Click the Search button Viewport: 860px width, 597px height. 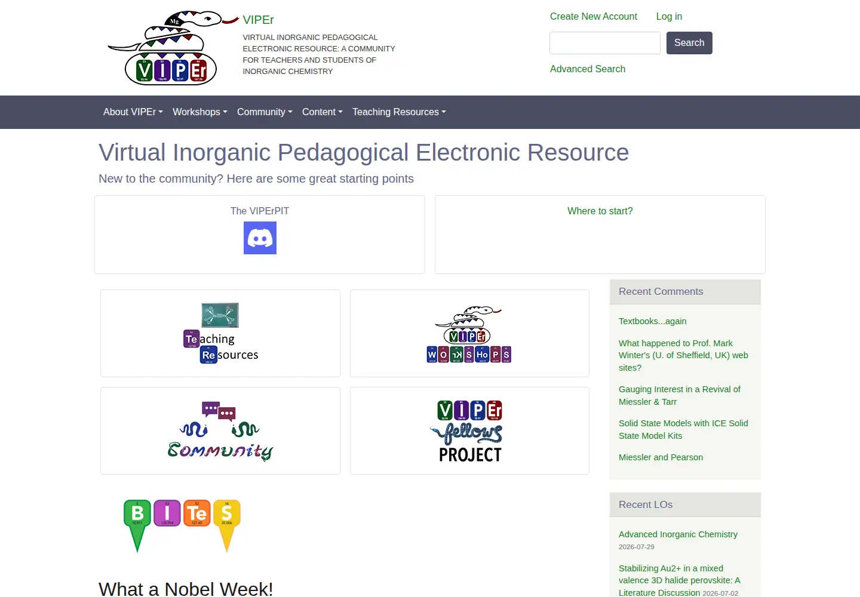pyautogui.click(x=689, y=43)
